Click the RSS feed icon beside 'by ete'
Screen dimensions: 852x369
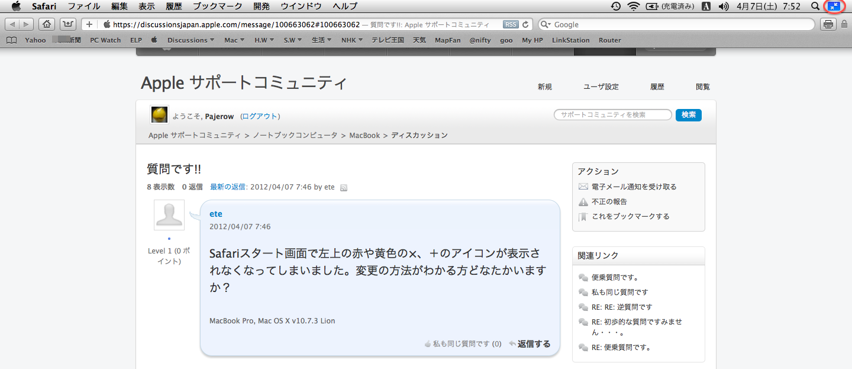344,187
